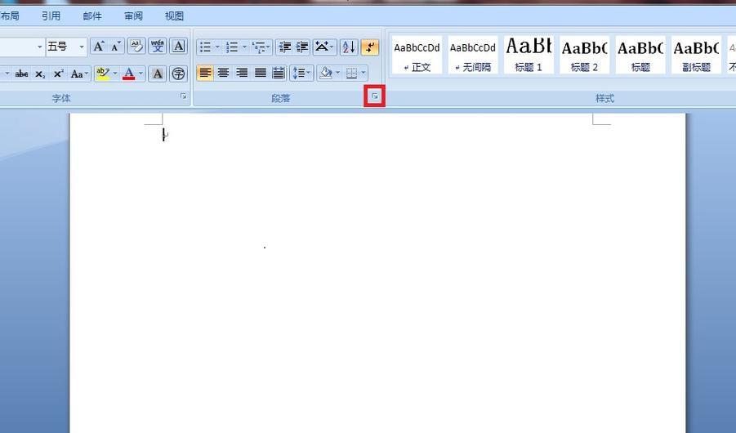Open the font name dropdown arrow
736x433 pixels.
click(39, 47)
